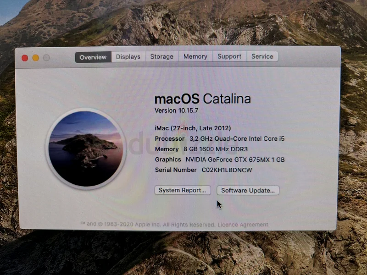Close the About This Mac window
The height and width of the screenshot is (275, 367).
25,58
